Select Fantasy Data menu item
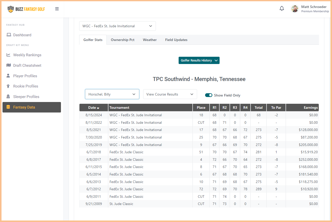Viewport: 332px width, 222px height. [x=32, y=107]
